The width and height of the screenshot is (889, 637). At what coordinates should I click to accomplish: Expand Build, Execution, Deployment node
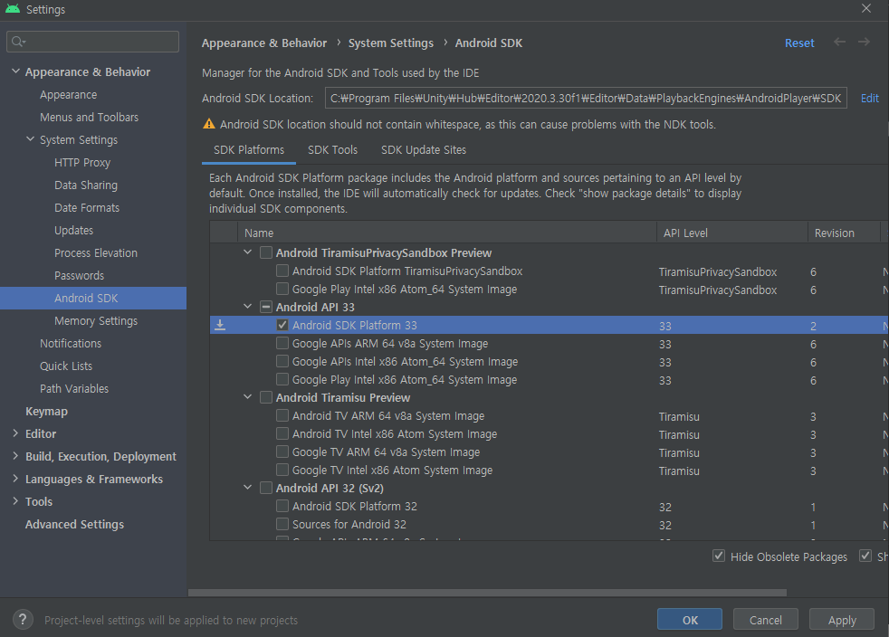[x=15, y=456]
